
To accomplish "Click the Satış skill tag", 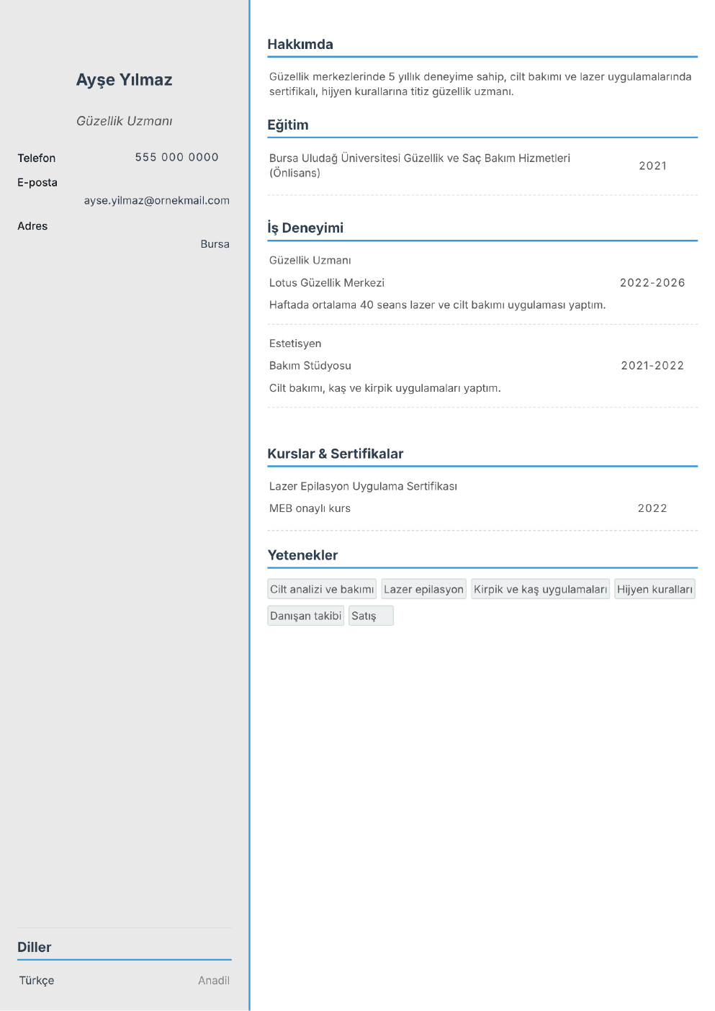I will point(371,616).
